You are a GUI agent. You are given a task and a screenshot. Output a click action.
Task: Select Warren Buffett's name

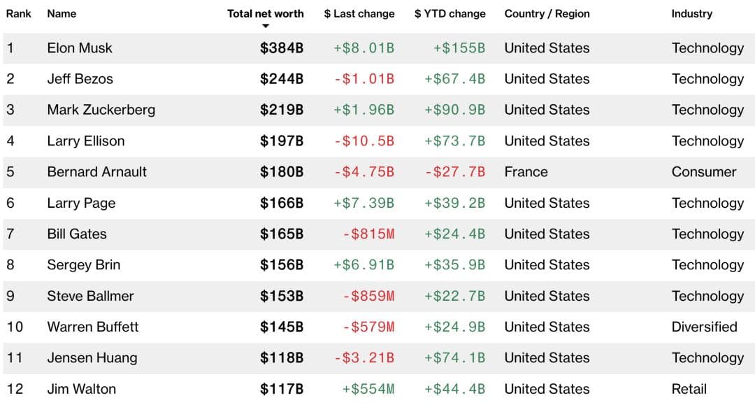coord(93,327)
